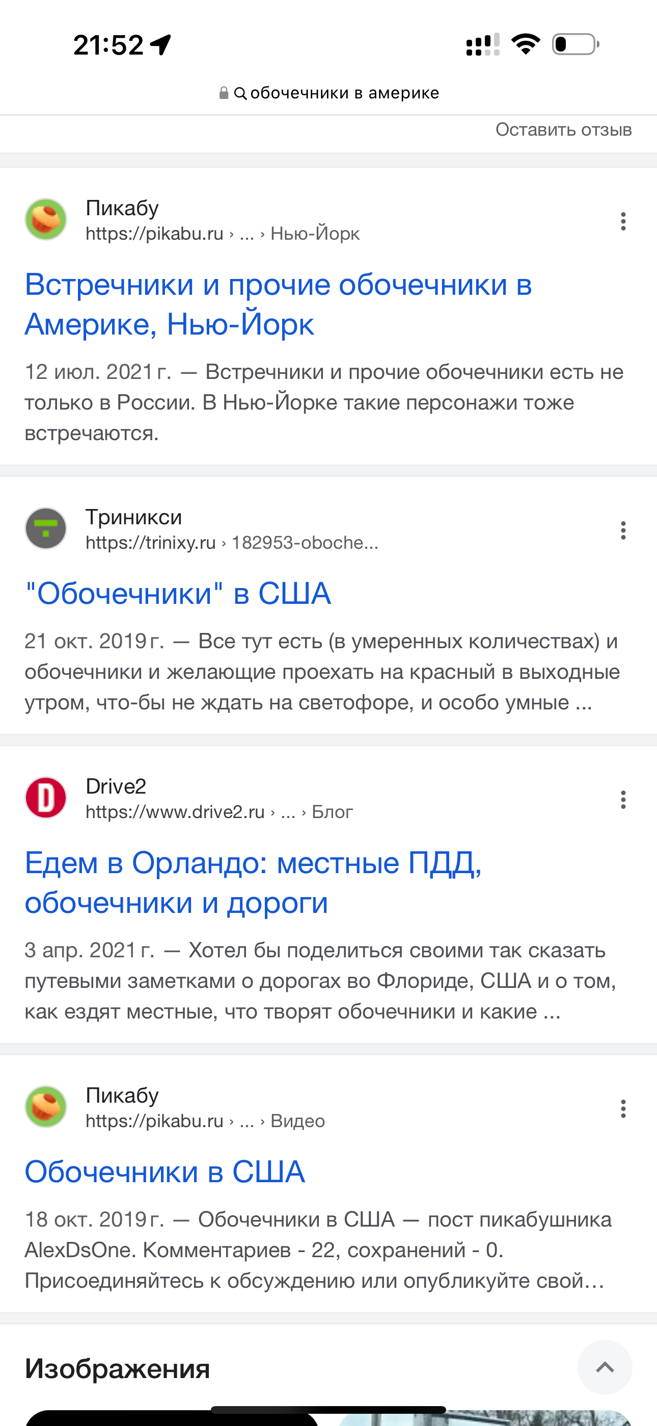657x1426 pixels.
Task: Tap the Trinixy site favicon
Action: pos(46,528)
